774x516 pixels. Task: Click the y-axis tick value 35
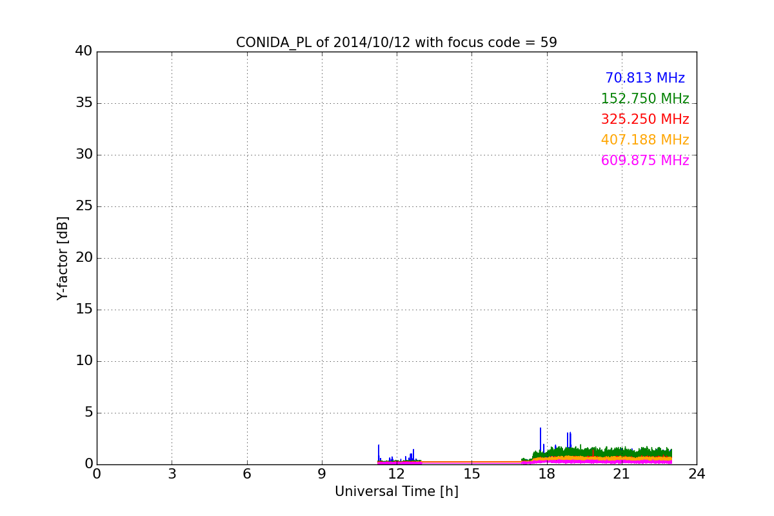pyautogui.click(x=84, y=103)
